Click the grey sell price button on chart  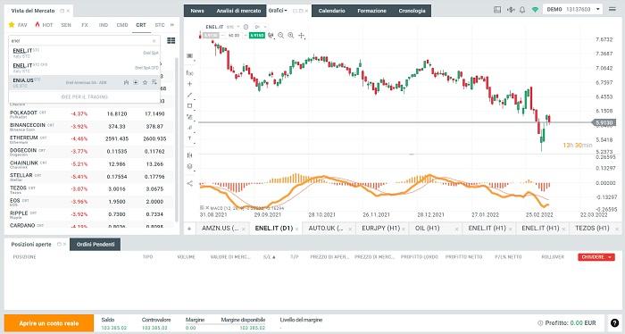(x=211, y=36)
